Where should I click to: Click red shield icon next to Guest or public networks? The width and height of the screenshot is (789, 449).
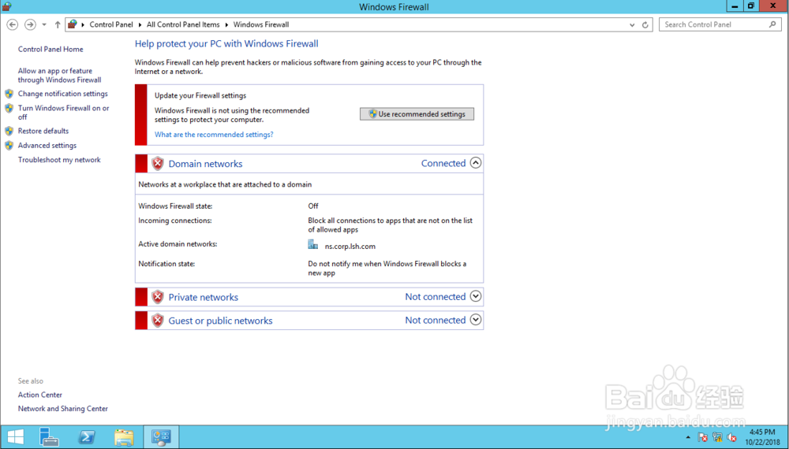coord(158,321)
